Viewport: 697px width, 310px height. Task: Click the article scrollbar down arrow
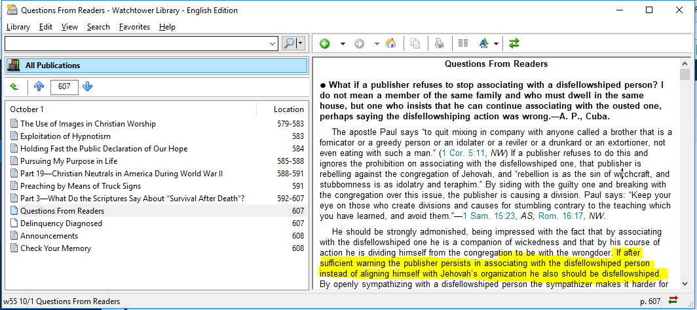pyautogui.click(x=685, y=284)
